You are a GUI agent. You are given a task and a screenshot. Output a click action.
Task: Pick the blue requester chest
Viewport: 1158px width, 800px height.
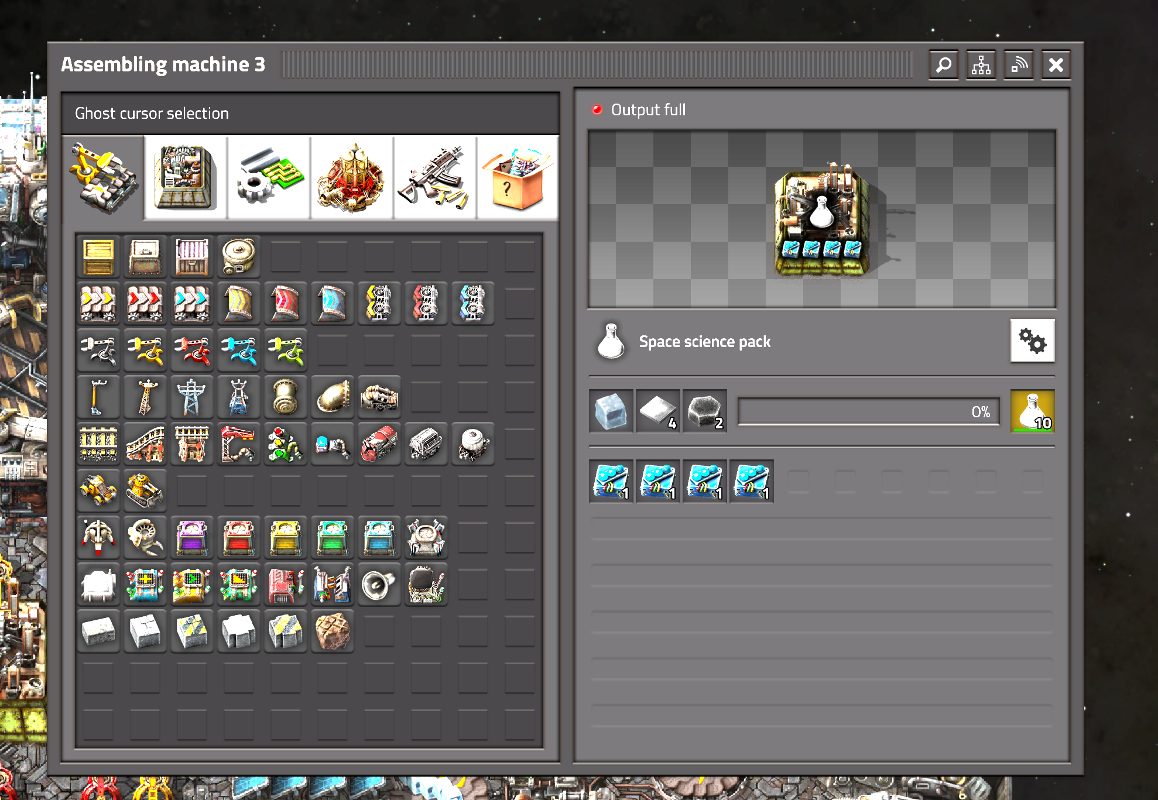(379, 537)
